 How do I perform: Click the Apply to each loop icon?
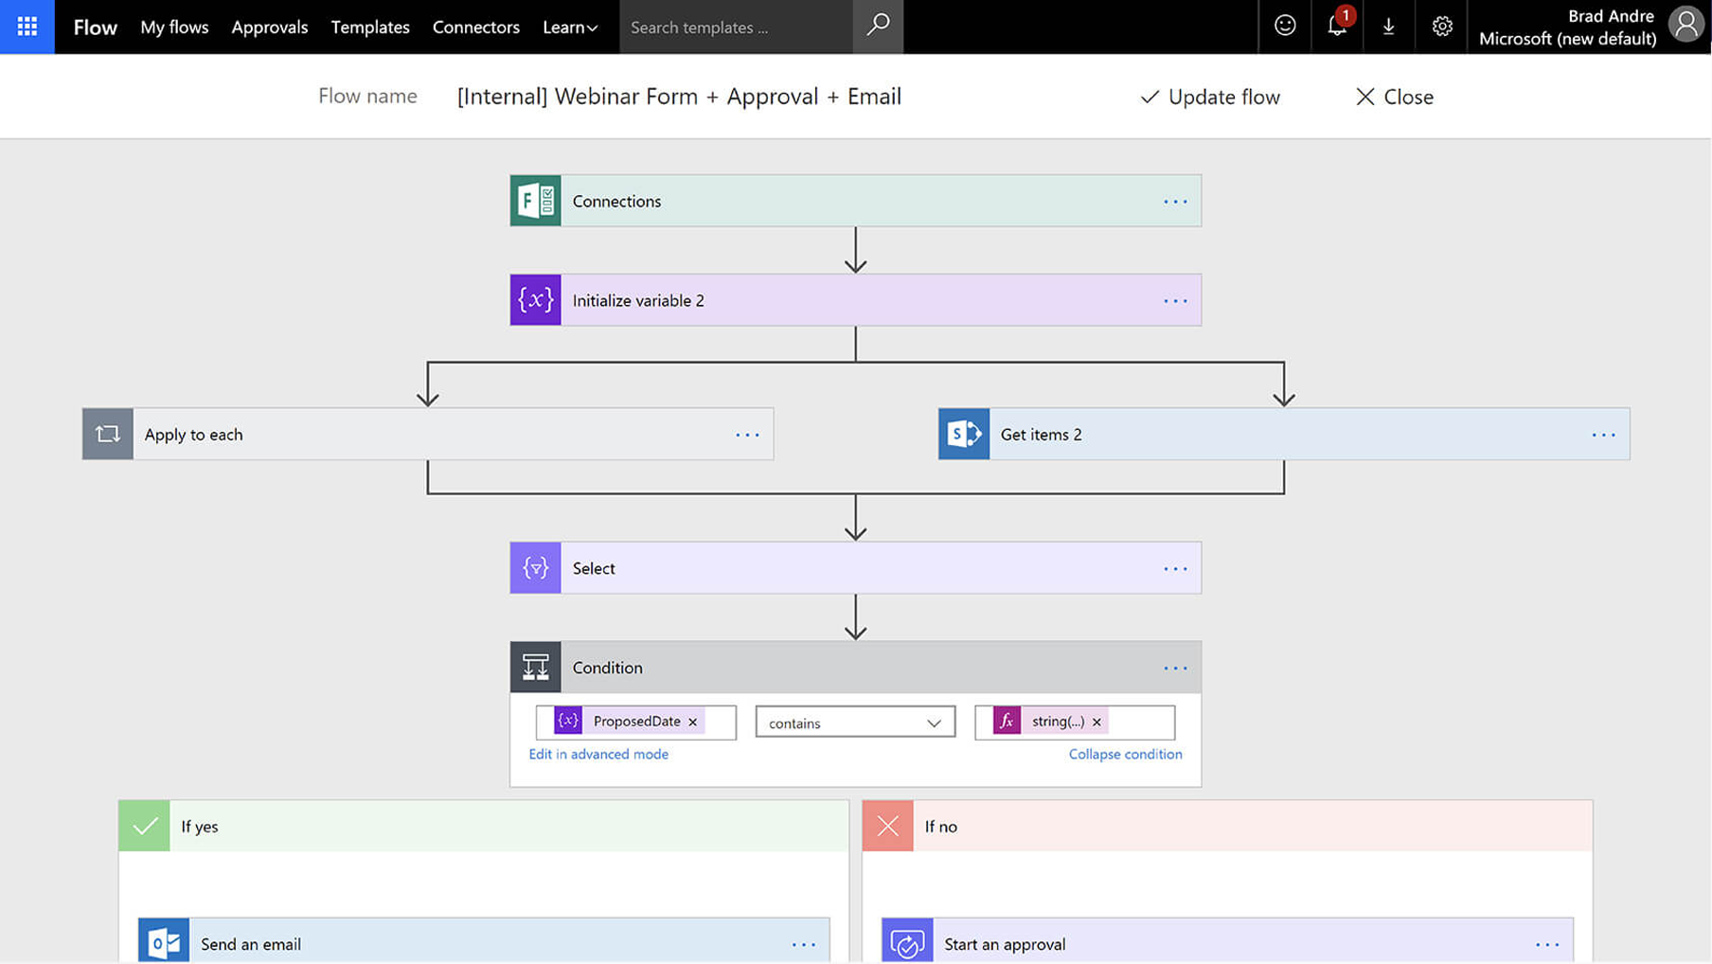pyautogui.click(x=108, y=435)
